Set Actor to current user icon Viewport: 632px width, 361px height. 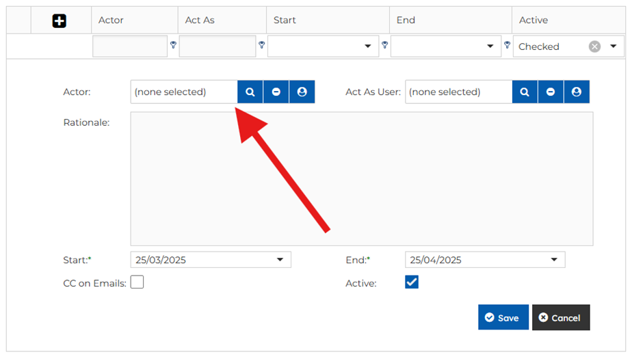[x=302, y=92]
